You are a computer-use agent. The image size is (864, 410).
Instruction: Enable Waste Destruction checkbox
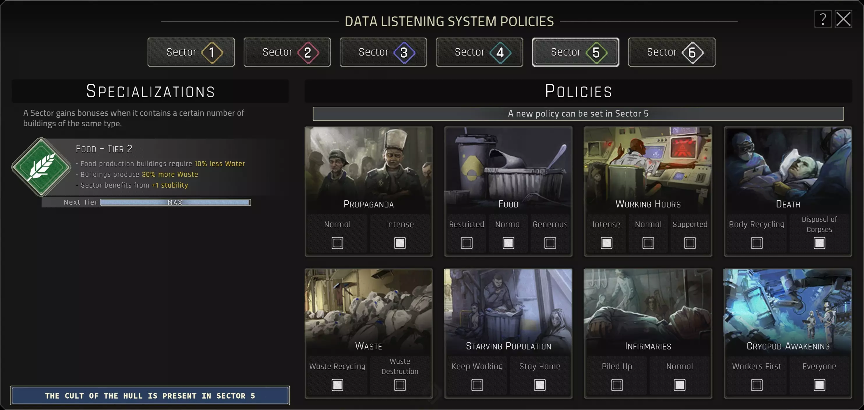pos(400,384)
